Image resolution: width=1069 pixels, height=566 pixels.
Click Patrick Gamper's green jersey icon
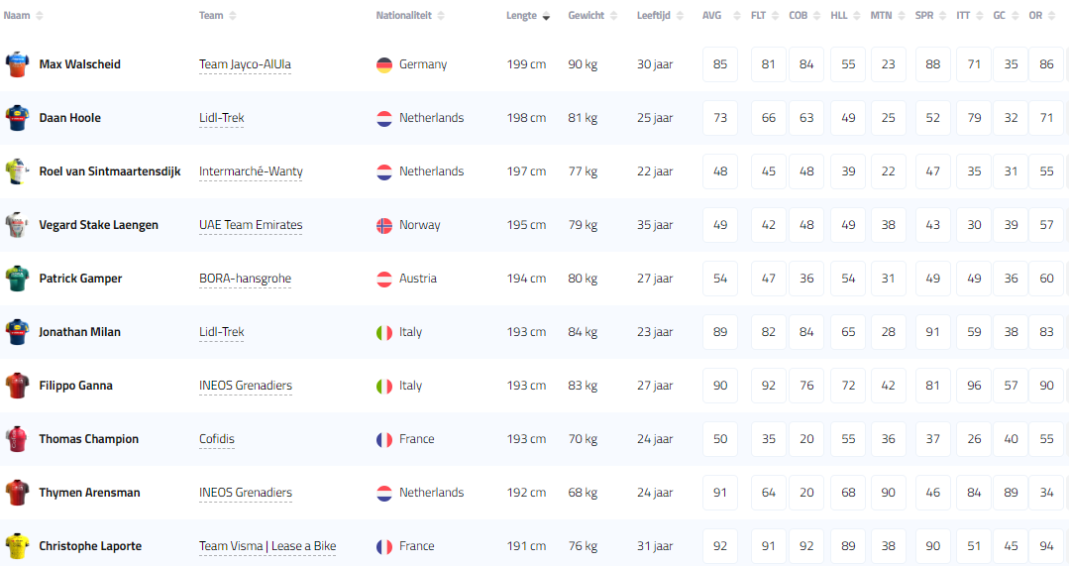point(18,279)
